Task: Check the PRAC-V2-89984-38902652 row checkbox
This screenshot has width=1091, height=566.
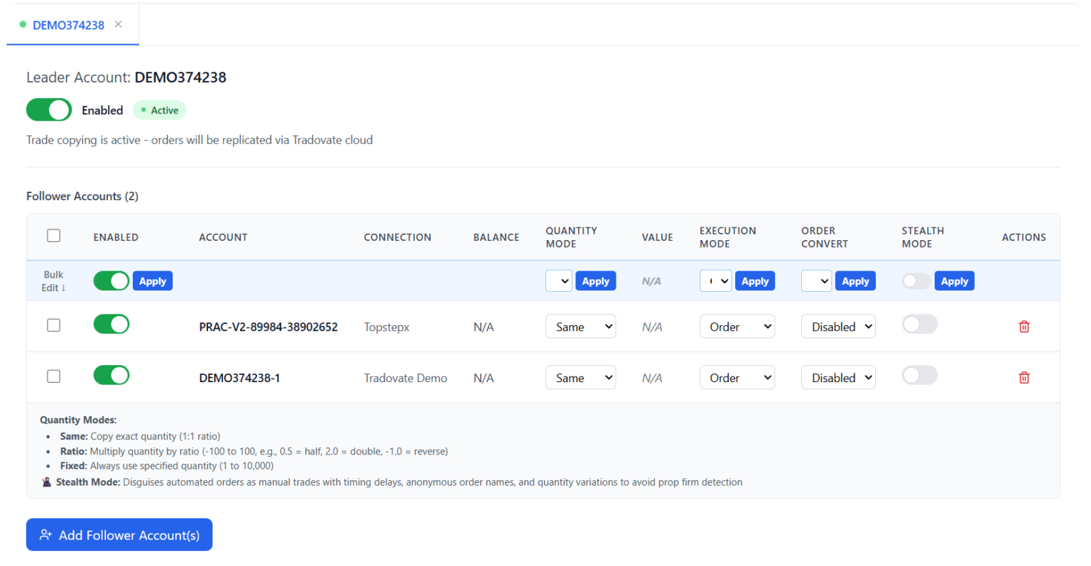Action: (53, 325)
